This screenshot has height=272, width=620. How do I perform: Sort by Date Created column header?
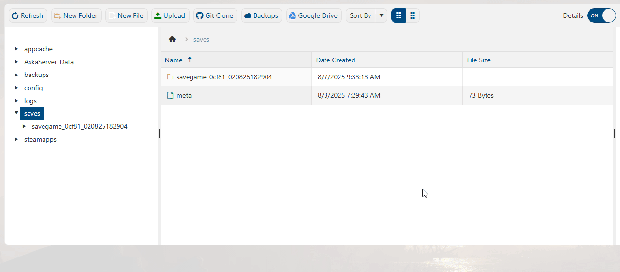click(x=336, y=60)
